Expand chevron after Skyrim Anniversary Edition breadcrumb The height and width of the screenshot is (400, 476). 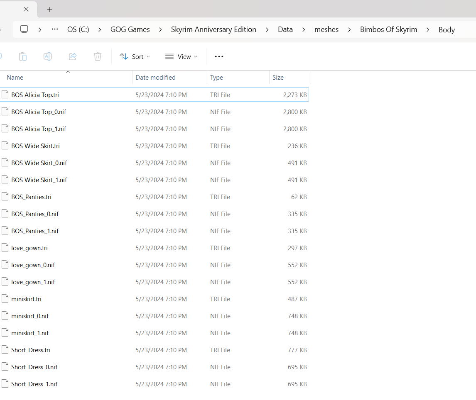coord(267,29)
